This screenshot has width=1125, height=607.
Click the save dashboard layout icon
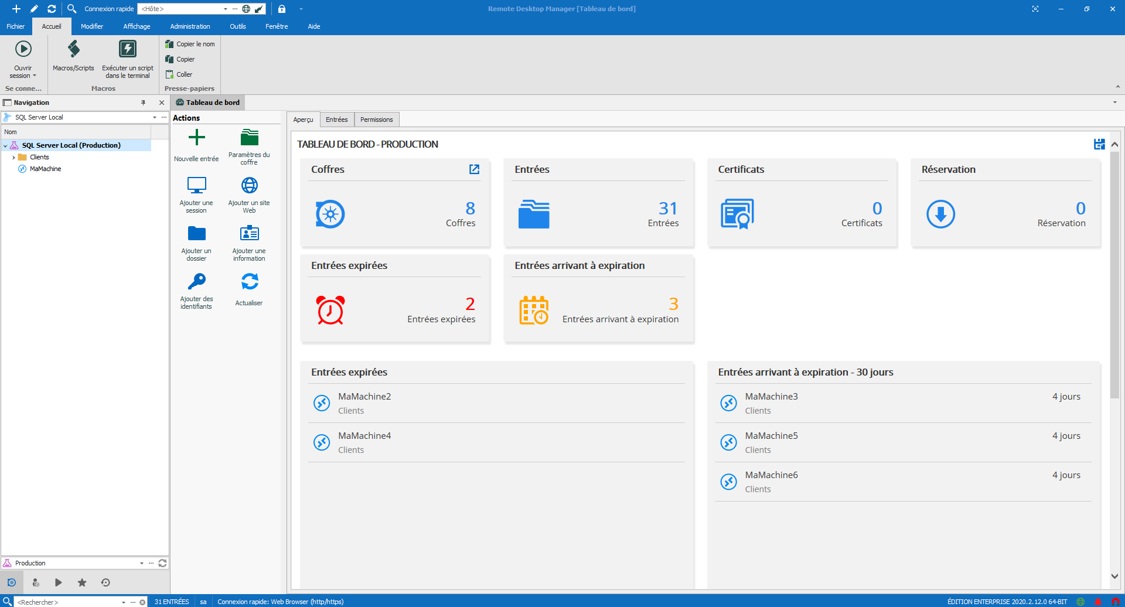1099,144
